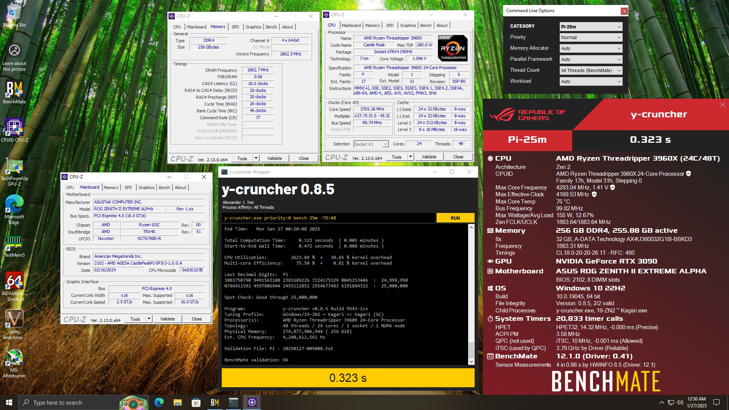Viewport: 729px width, 410px height.
Task: Open the Valley Benchmark desktop icon
Action: (14, 324)
